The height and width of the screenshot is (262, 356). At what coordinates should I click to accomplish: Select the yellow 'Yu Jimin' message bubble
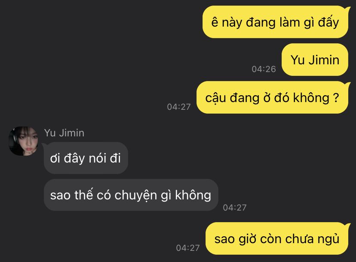tap(315, 60)
